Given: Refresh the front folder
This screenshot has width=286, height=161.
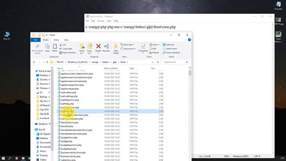Looking at the screenshot, I should 158,62.
